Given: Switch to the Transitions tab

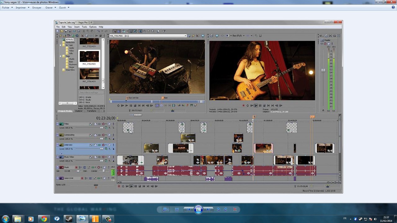Looking at the screenshot, I should coord(91,111).
